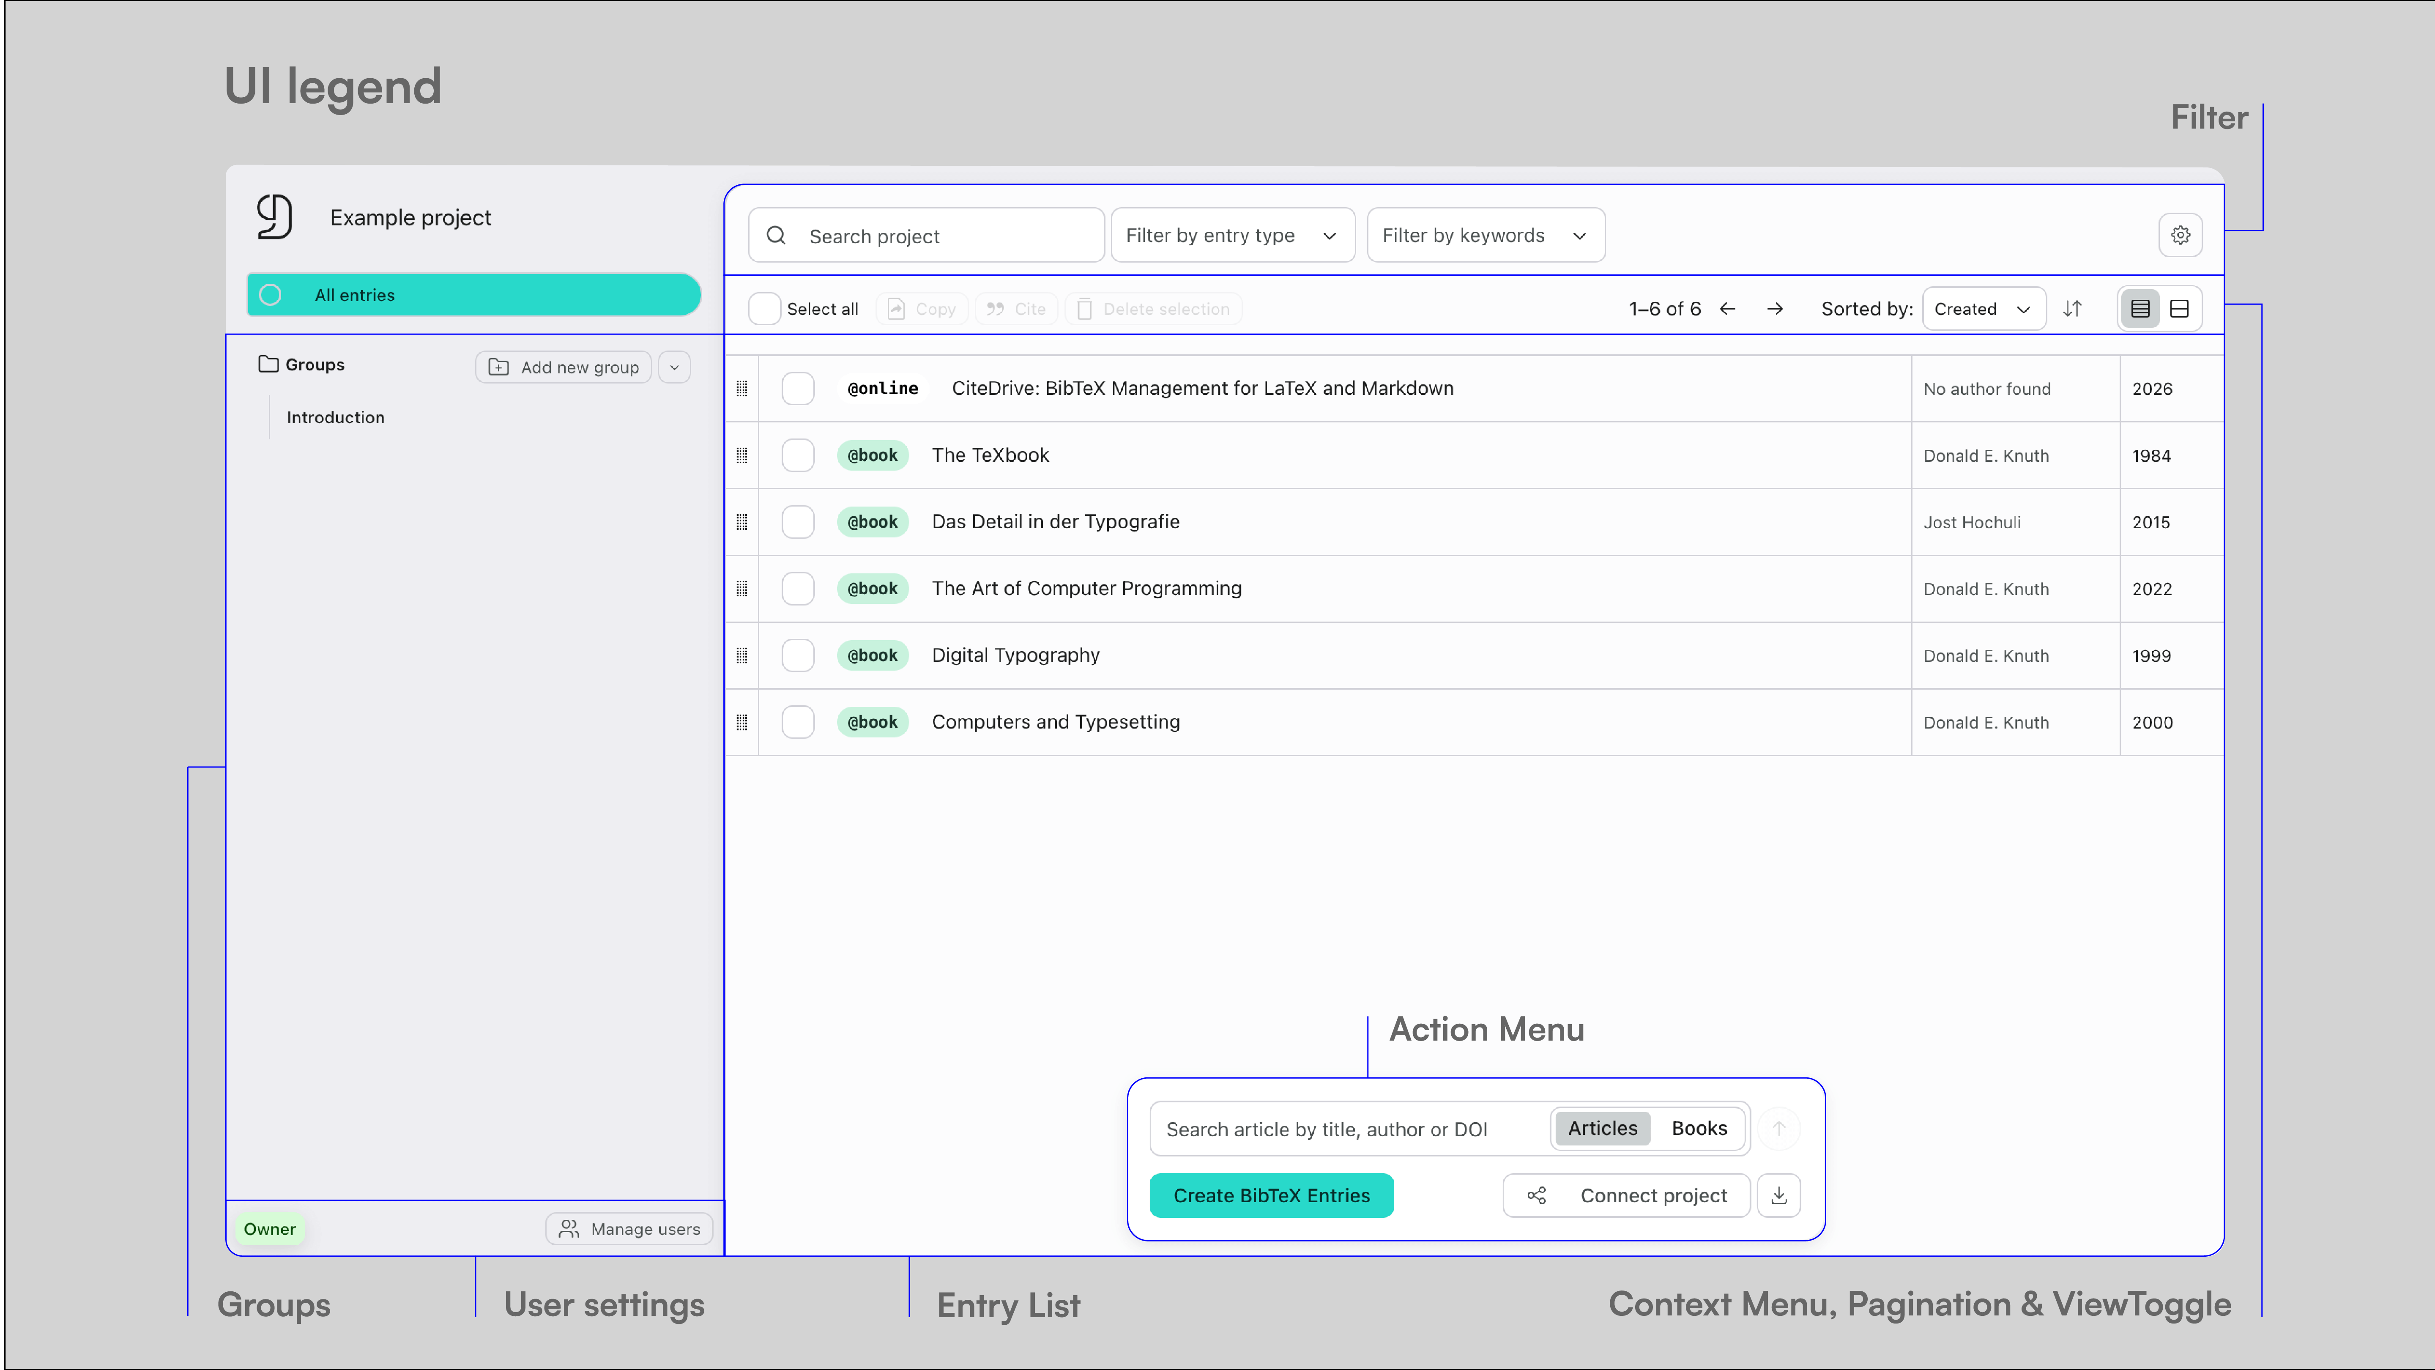Click the CiteDrive logo icon

click(x=274, y=216)
